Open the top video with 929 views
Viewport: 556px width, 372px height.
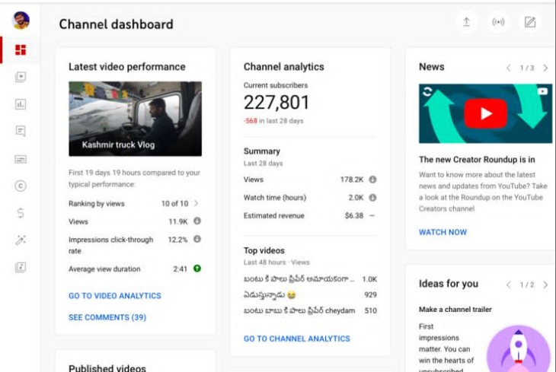[270, 294]
